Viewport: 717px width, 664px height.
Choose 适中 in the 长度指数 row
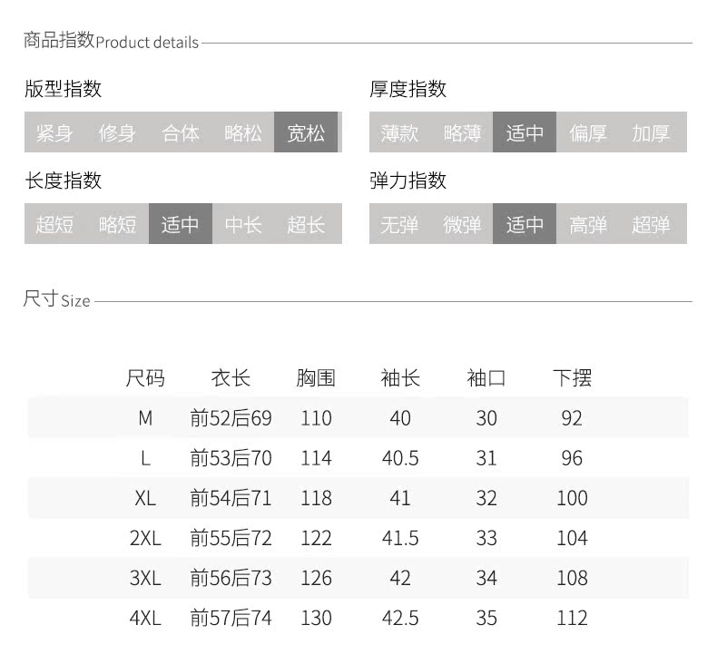(180, 224)
